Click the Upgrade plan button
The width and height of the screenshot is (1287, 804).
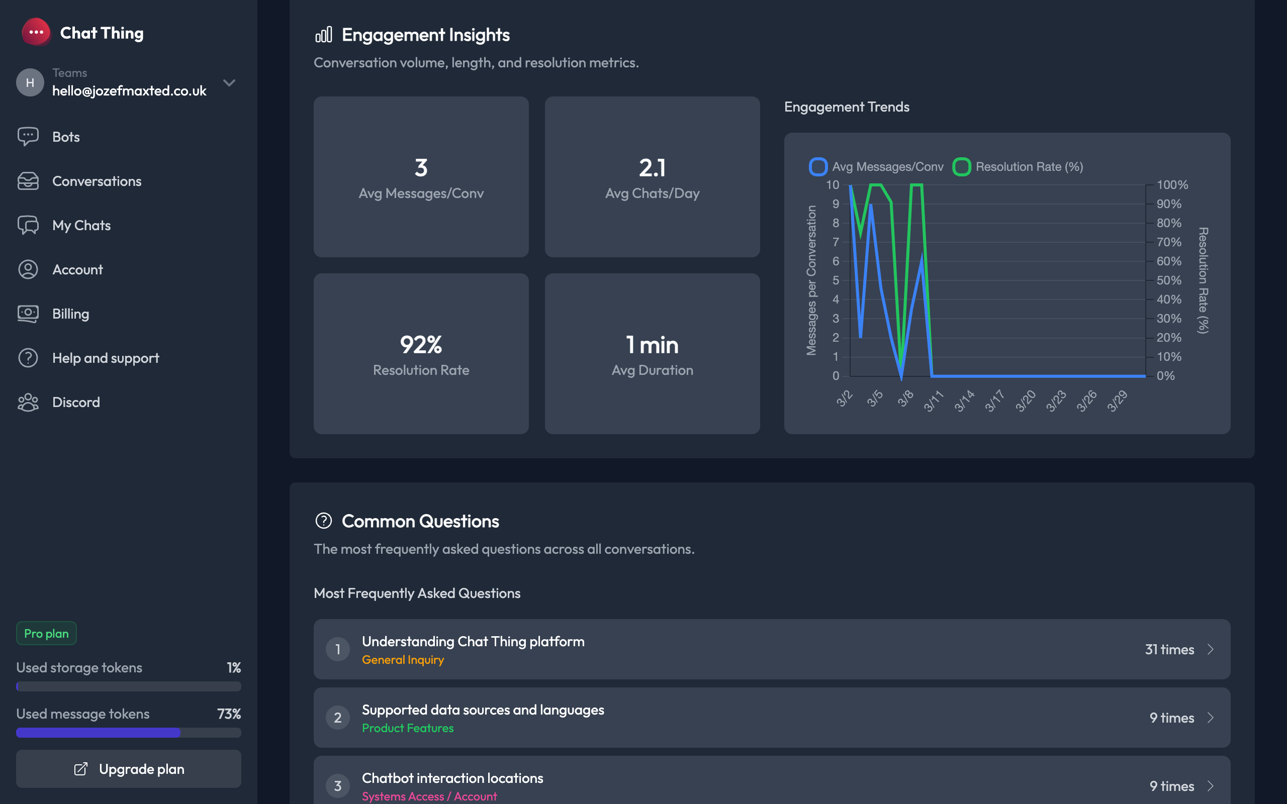click(x=128, y=768)
